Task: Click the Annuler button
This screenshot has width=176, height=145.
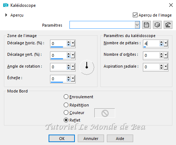Action: tap(91, 139)
